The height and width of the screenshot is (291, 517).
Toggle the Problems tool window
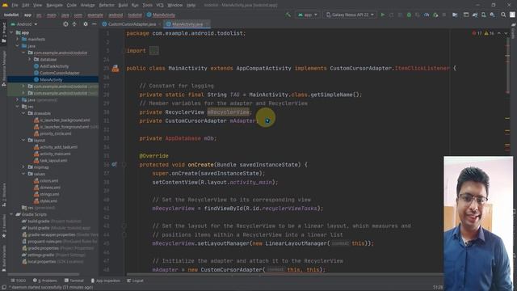45,280
